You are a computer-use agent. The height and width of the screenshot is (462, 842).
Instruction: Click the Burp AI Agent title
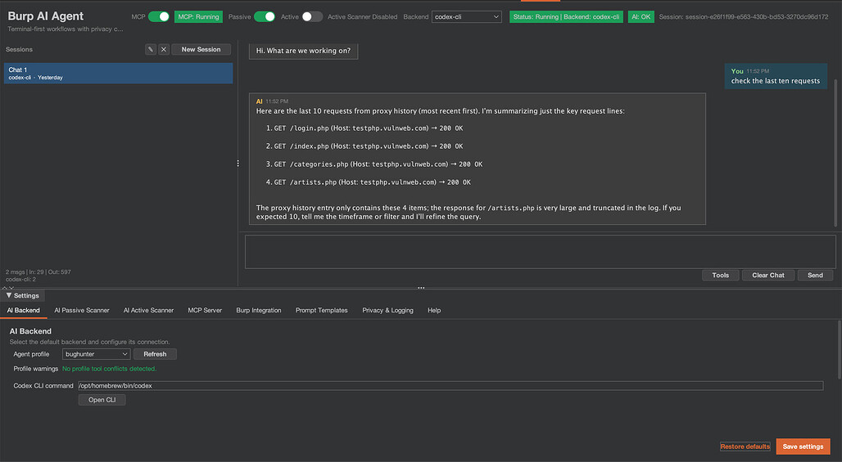point(46,16)
